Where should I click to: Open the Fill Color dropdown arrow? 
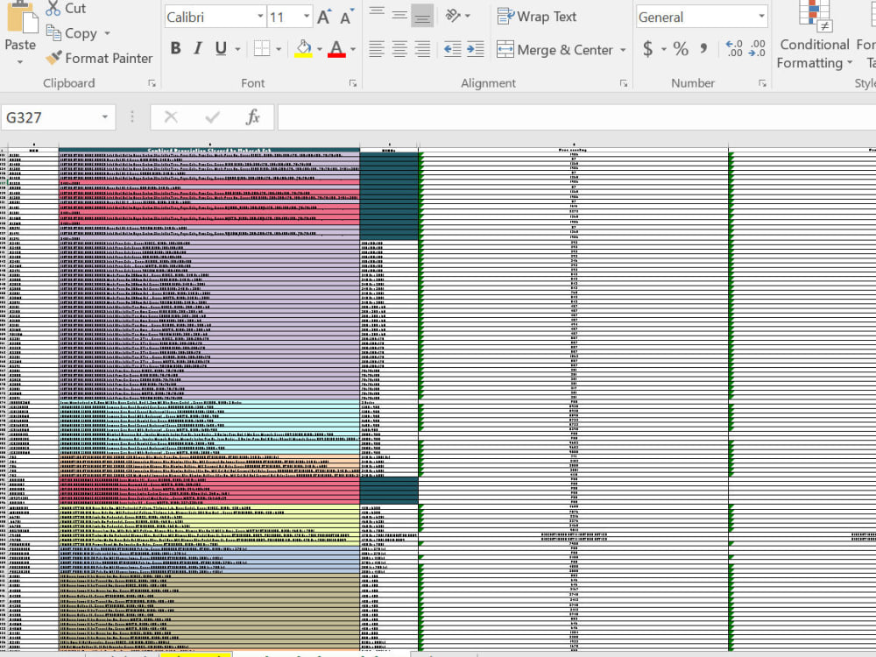tap(320, 49)
